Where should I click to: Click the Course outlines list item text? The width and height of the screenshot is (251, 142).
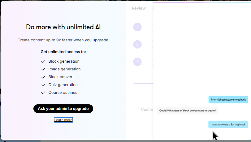pos(63,93)
